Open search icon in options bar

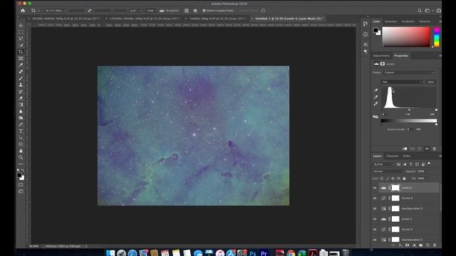[x=420, y=11]
